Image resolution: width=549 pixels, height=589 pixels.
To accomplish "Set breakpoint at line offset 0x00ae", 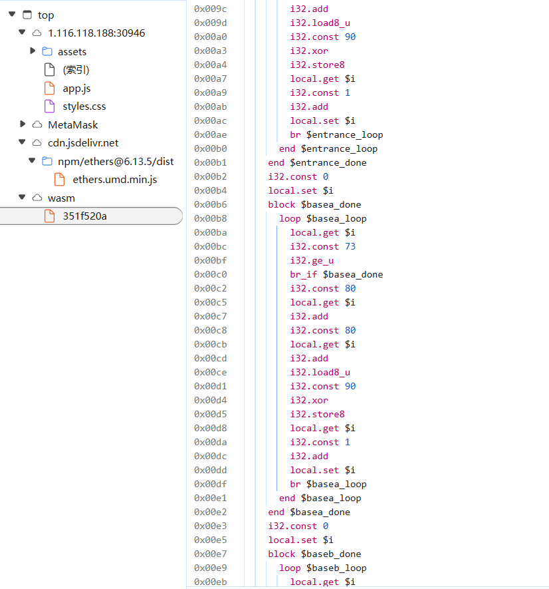I will pyautogui.click(x=211, y=134).
